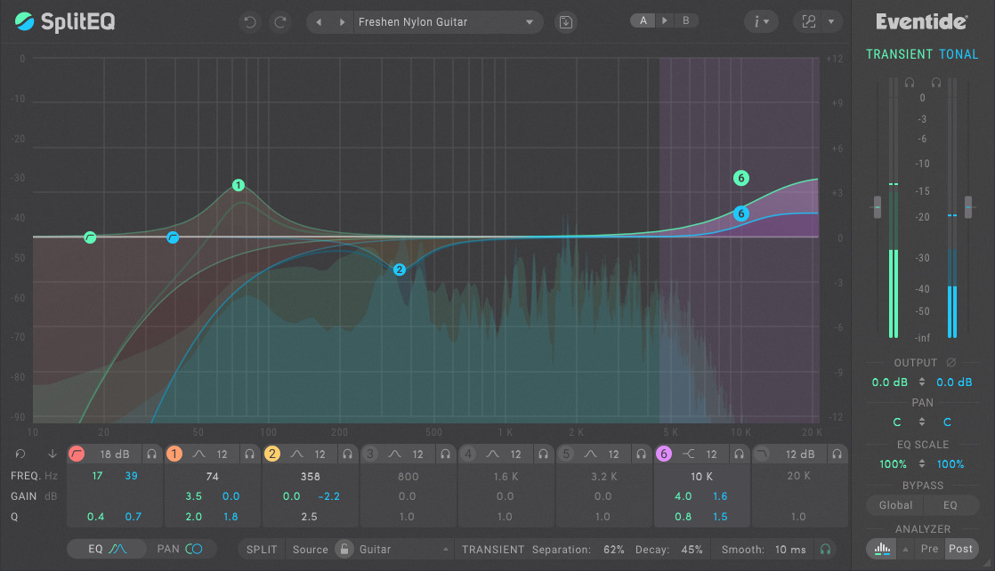Disable EQ band 2
Viewport: 995px width, 571px height.
272,454
